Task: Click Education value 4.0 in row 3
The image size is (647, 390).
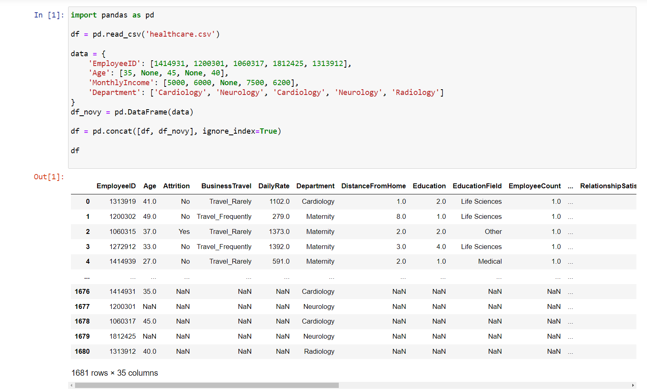Action: click(441, 247)
